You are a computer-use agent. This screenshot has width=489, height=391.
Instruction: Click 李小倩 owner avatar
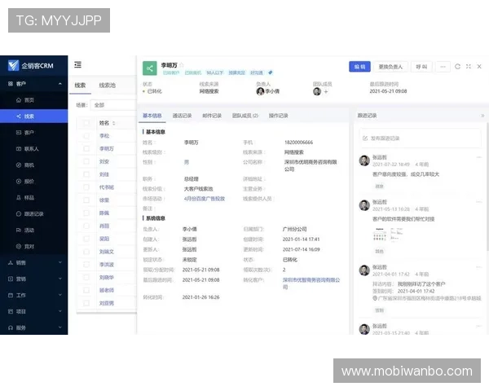[260, 91]
